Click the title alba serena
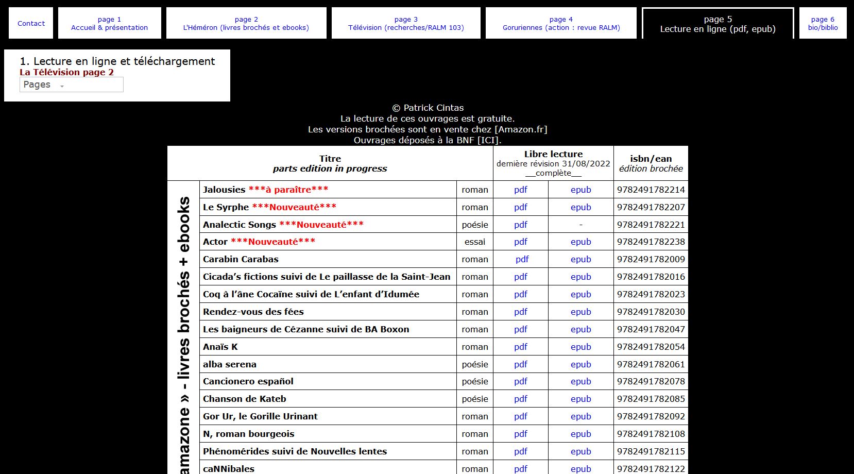The height and width of the screenshot is (474, 854). tap(230, 364)
